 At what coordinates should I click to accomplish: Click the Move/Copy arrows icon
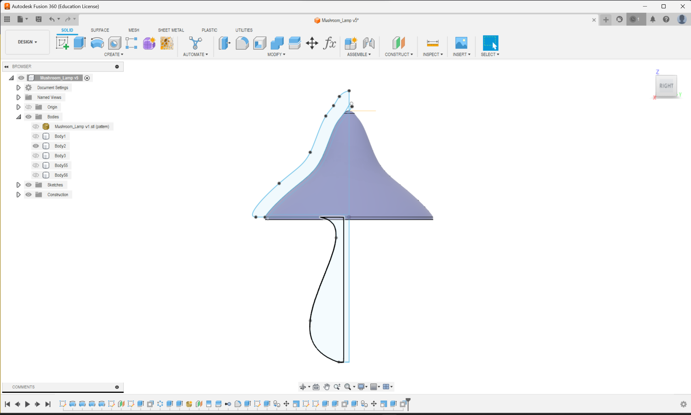(x=312, y=43)
